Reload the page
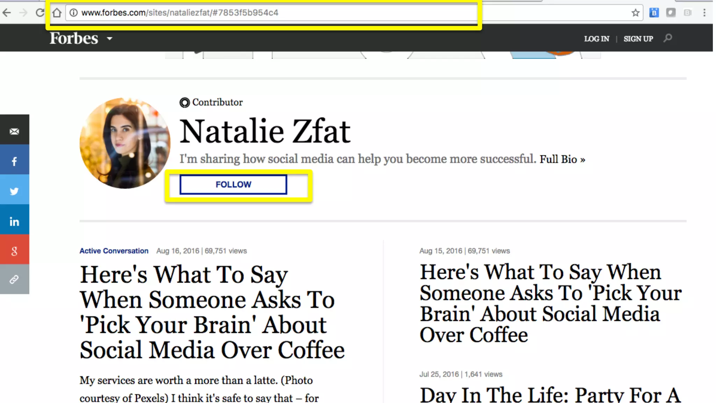 tap(40, 13)
